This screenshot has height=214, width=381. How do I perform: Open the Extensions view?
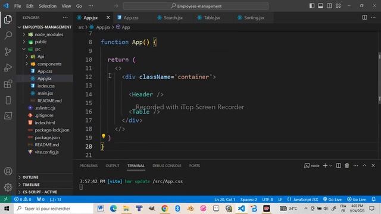point(8,84)
